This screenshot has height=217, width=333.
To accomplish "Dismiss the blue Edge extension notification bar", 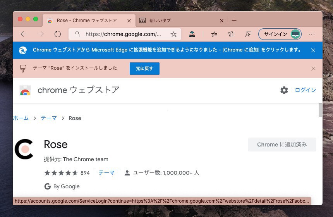I will pyautogui.click(x=313, y=50).
